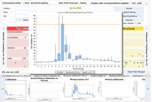
Task: Click the HOSTS: 28 row
Action: click(x=18, y=48)
